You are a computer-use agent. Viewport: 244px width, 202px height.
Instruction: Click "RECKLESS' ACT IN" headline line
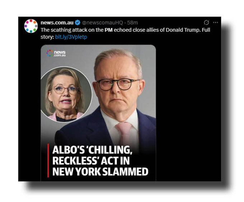pos(91,161)
